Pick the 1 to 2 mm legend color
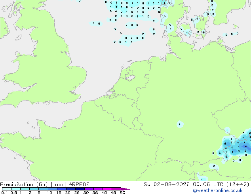 tap(25, 189)
